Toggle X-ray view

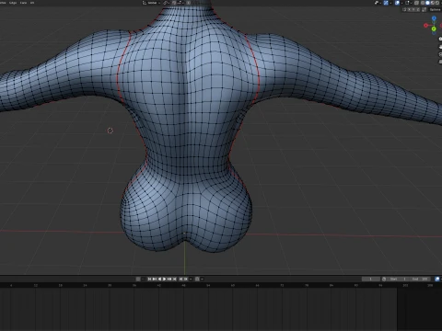click(x=416, y=3)
